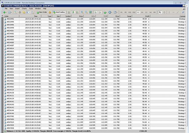Sort by the Swap column header
Image resolution: width=189 pixels, height=133 pixels.
[x=126, y=16]
